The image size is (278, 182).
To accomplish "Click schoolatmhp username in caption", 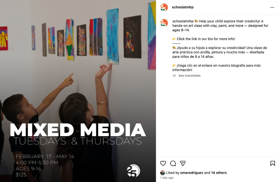I will (183, 21).
